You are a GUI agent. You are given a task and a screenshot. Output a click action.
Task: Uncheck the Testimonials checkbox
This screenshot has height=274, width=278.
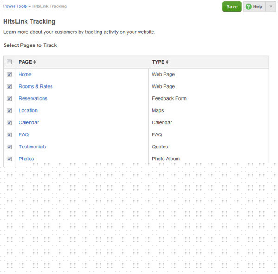coord(9,147)
